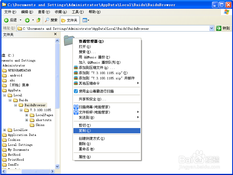This screenshot has width=233, height=175.
Task: Collapse the Baidu tree node
Action: click(x=10, y=100)
